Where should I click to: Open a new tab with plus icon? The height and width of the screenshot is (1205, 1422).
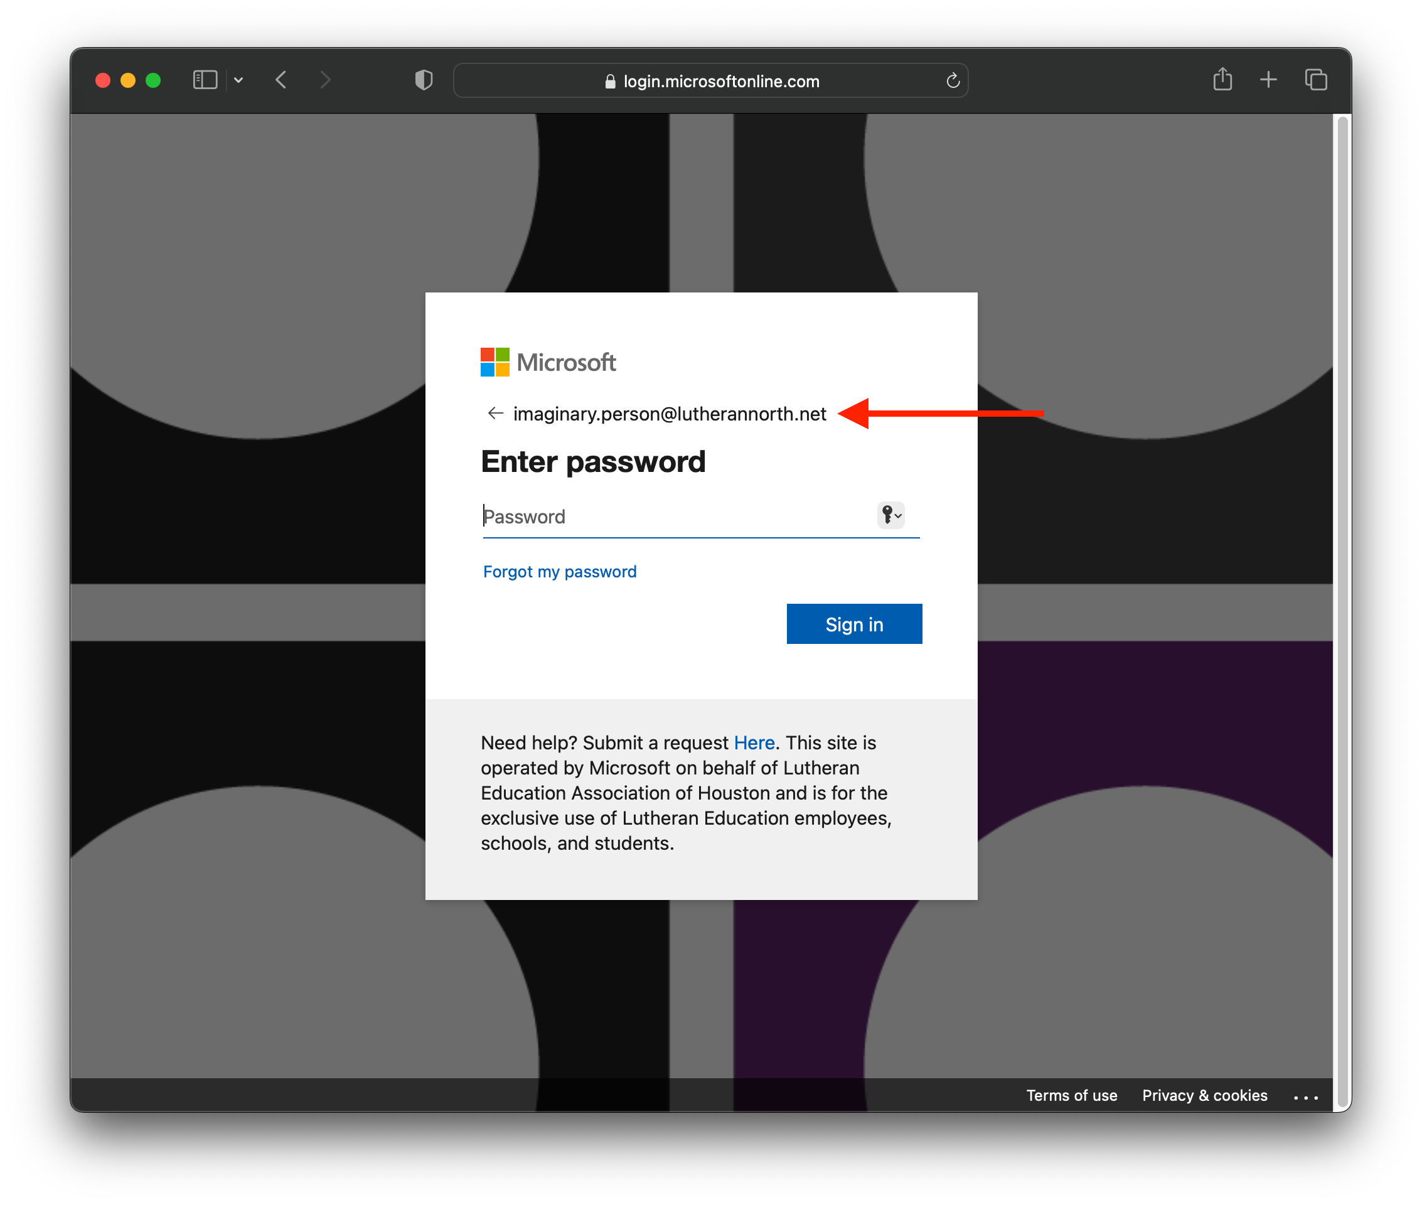tap(1268, 80)
